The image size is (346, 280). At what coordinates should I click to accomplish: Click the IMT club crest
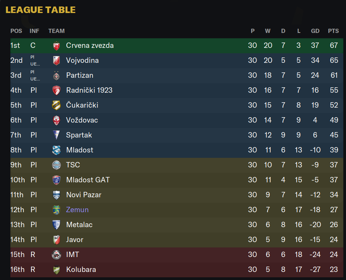56,255
